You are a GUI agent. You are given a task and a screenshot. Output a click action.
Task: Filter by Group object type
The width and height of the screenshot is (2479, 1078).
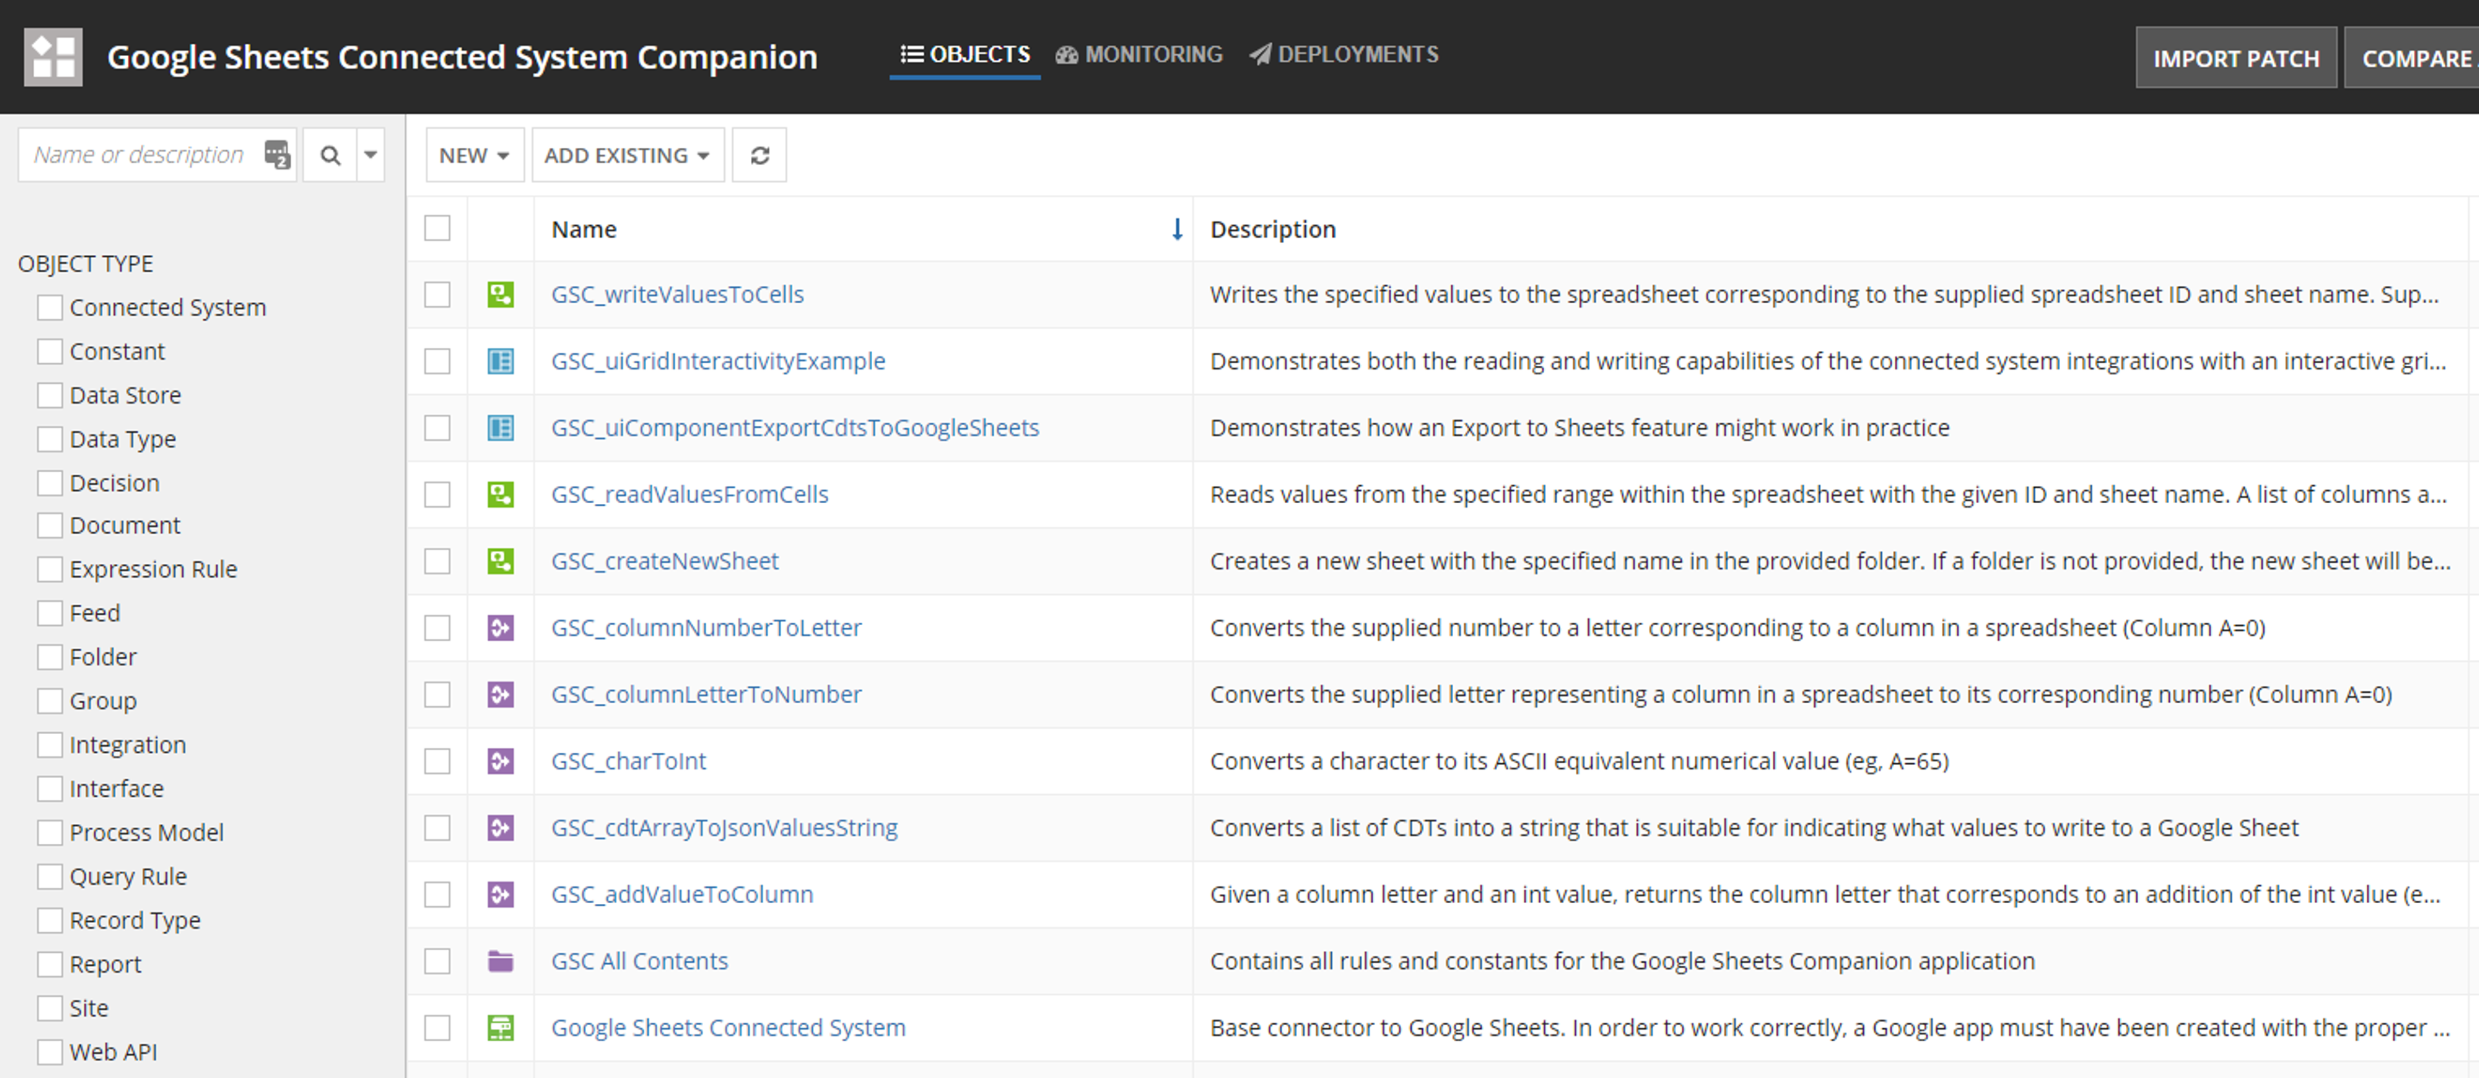point(50,700)
